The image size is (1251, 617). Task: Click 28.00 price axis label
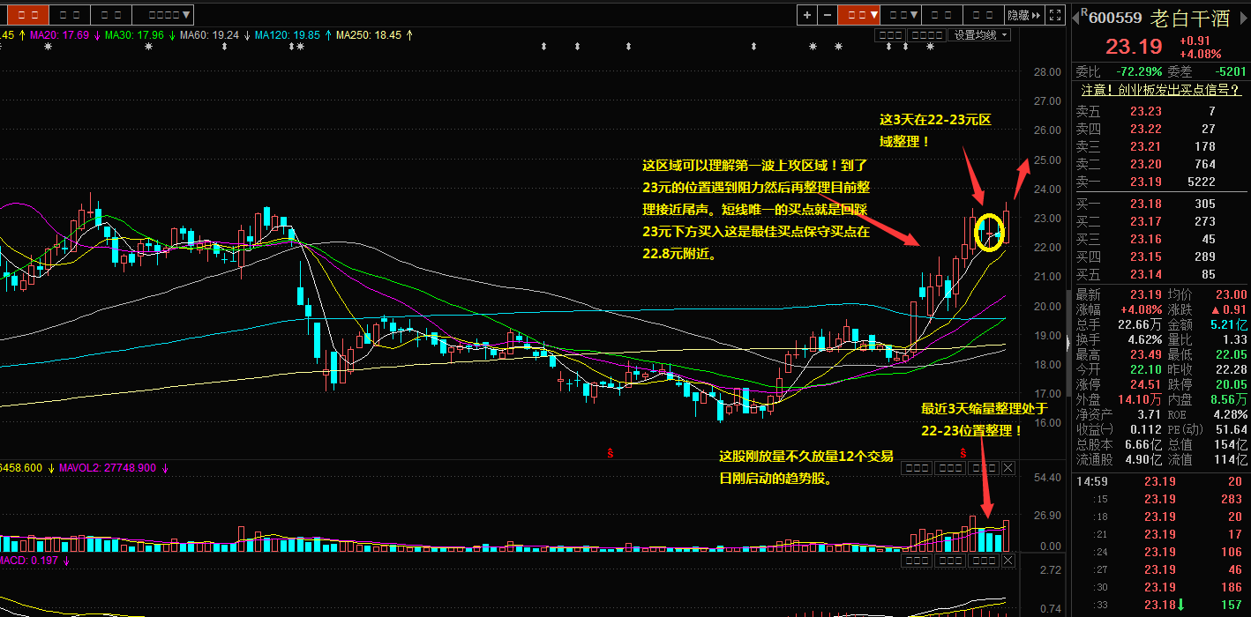[x=1046, y=72]
